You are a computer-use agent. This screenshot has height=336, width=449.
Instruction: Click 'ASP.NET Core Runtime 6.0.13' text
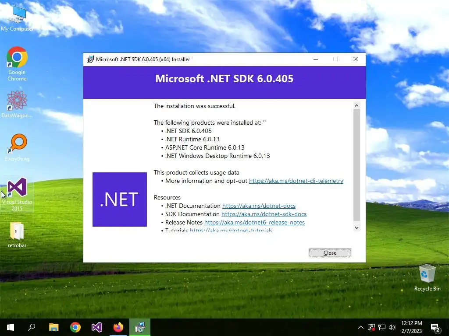(205, 147)
